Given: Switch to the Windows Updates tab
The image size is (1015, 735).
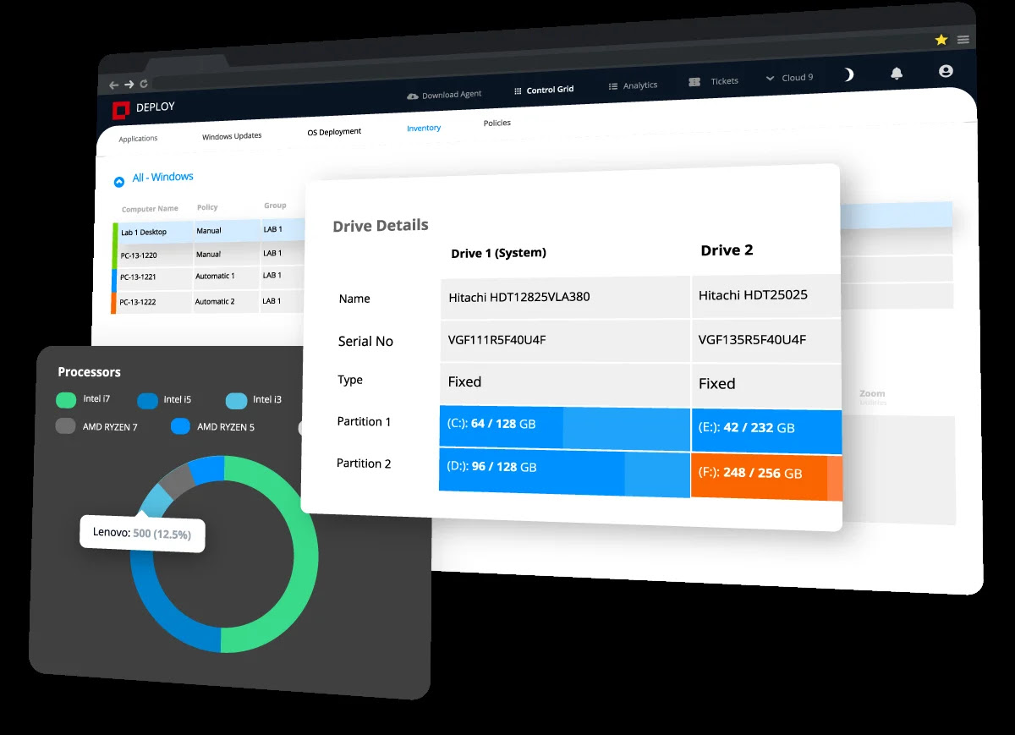Looking at the screenshot, I should (232, 136).
